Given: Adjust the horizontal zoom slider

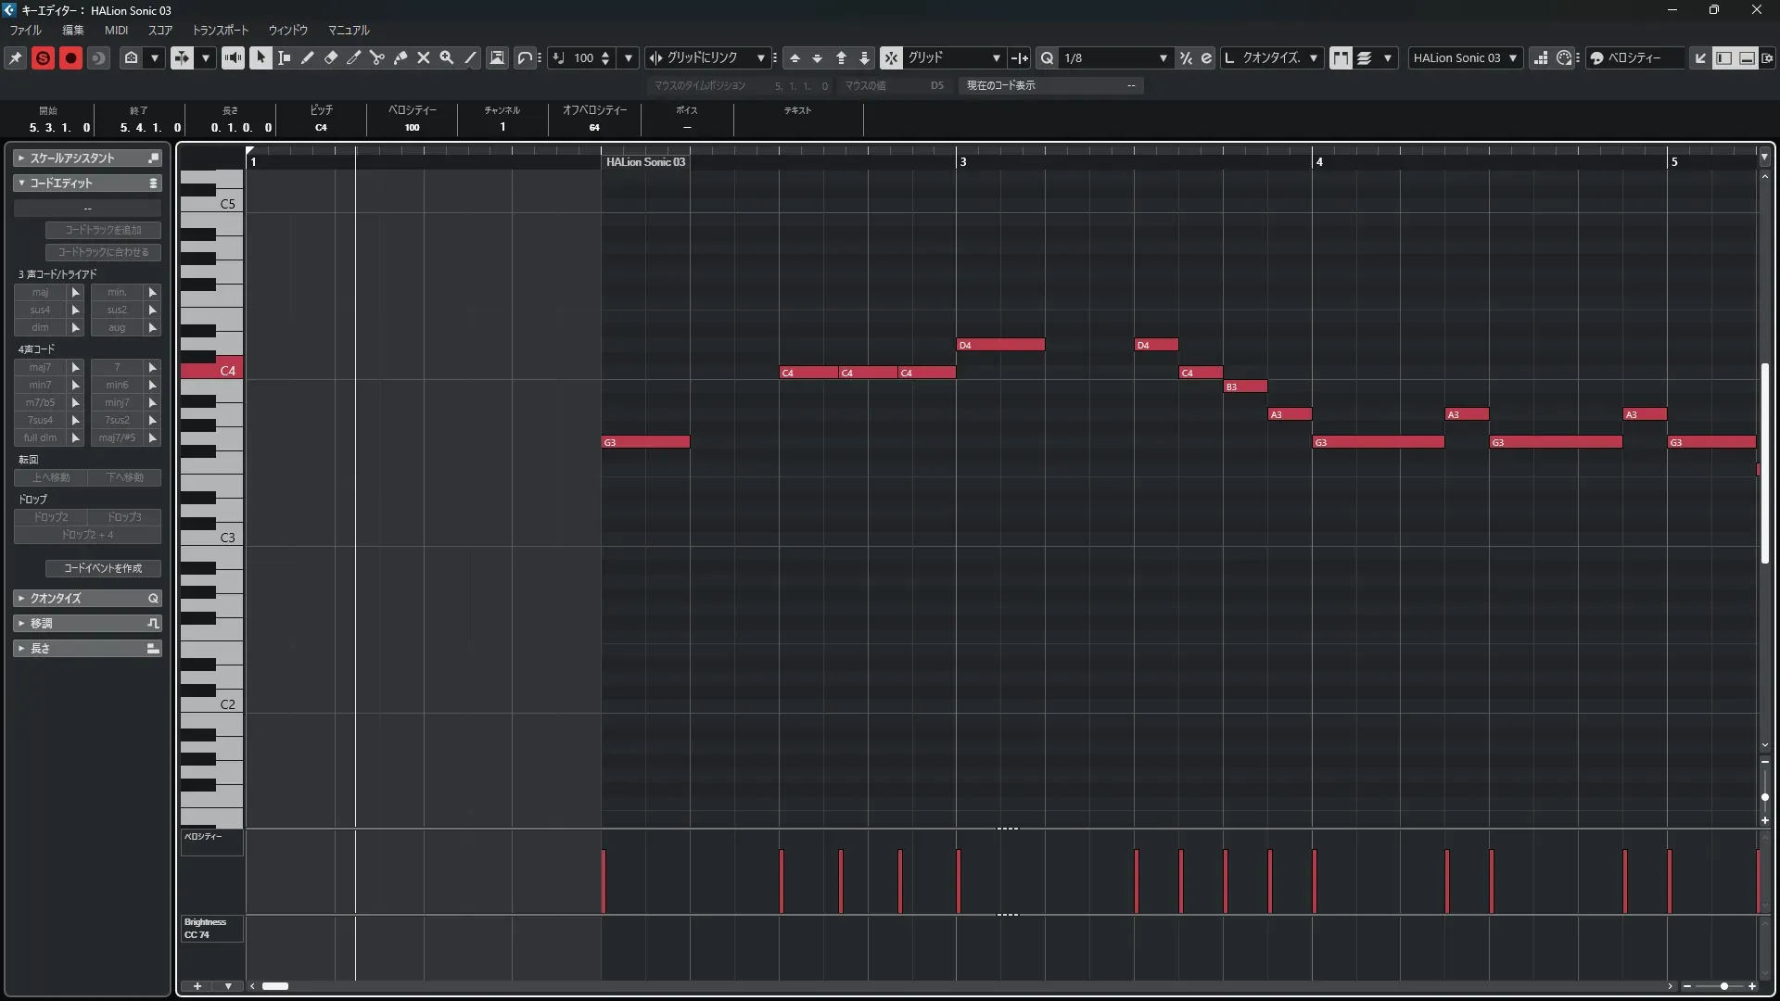Looking at the screenshot, I should (x=1723, y=986).
